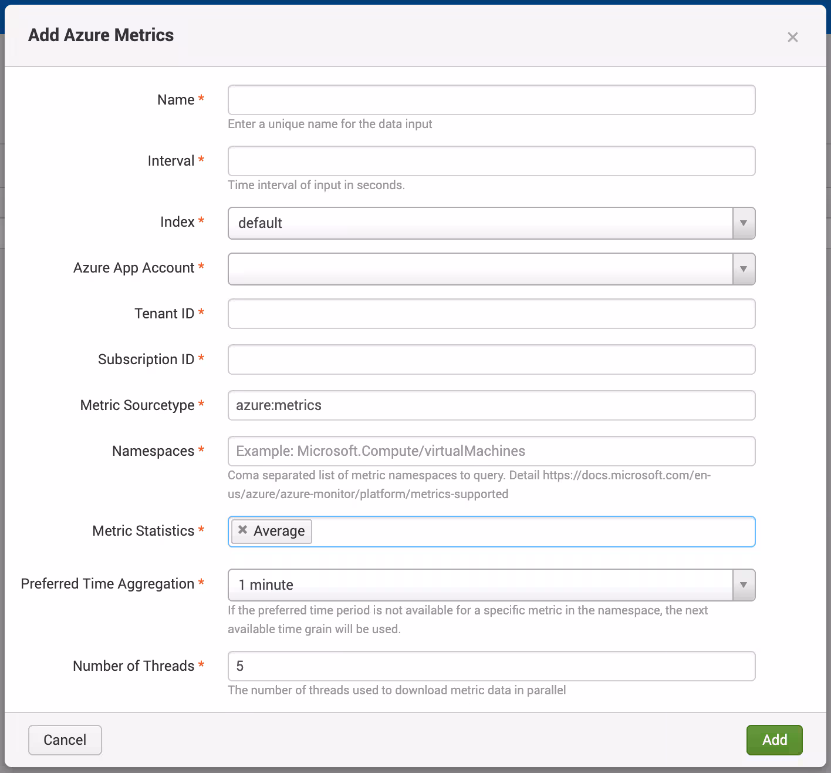This screenshot has height=773, width=831.
Task: Remove the Average statistic tag
Action: [x=243, y=530]
